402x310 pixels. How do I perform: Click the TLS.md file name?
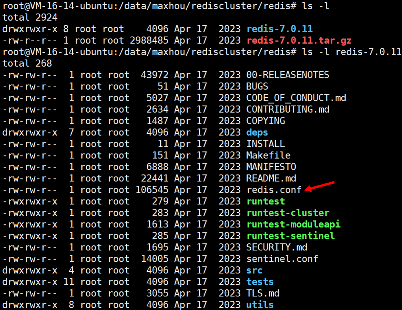(263, 293)
